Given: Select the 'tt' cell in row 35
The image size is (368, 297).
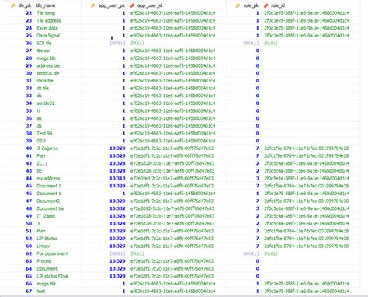Looking at the screenshot, I should 39,110.
